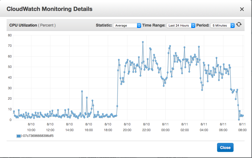Click the blue legend swatch for instance
This screenshot has width=252, height=158.
tap(19, 136)
